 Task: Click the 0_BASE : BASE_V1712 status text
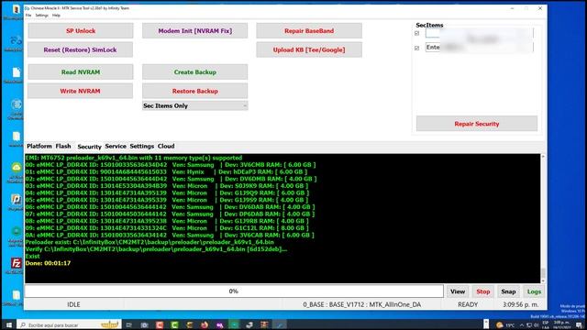[362, 304]
